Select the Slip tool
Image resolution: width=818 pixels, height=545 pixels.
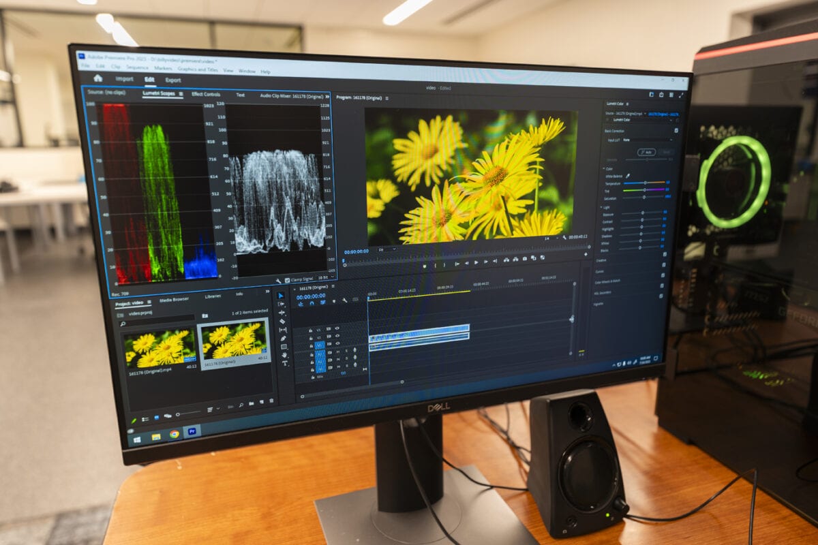pyautogui.click(x=283, y=330)
